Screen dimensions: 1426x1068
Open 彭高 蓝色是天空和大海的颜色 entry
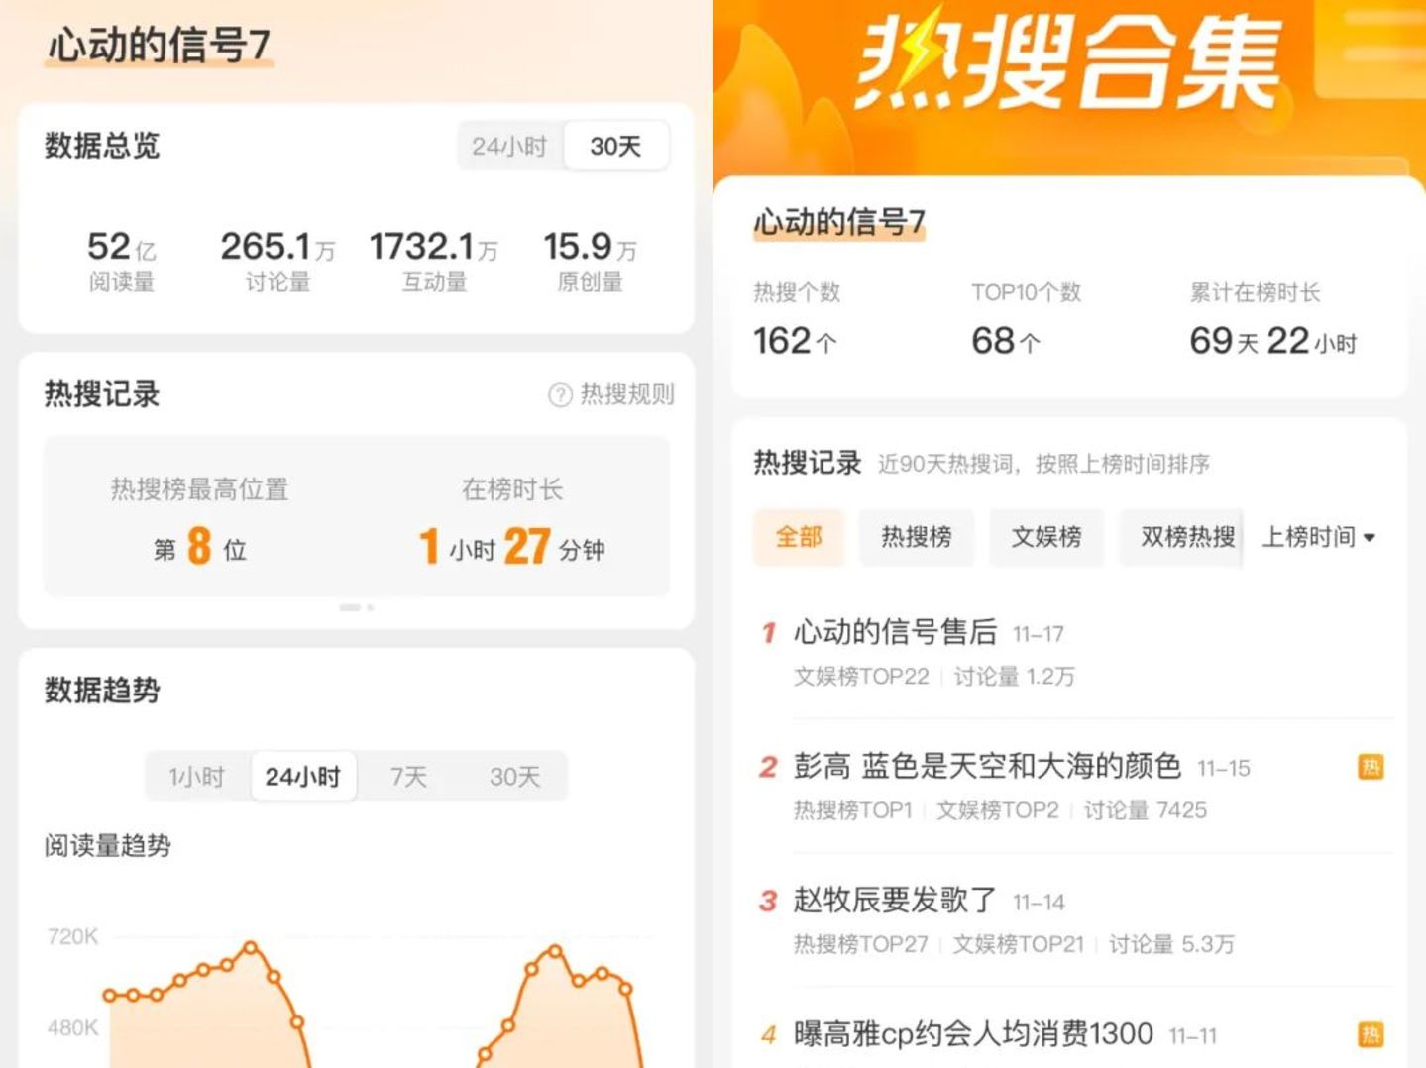987,766
